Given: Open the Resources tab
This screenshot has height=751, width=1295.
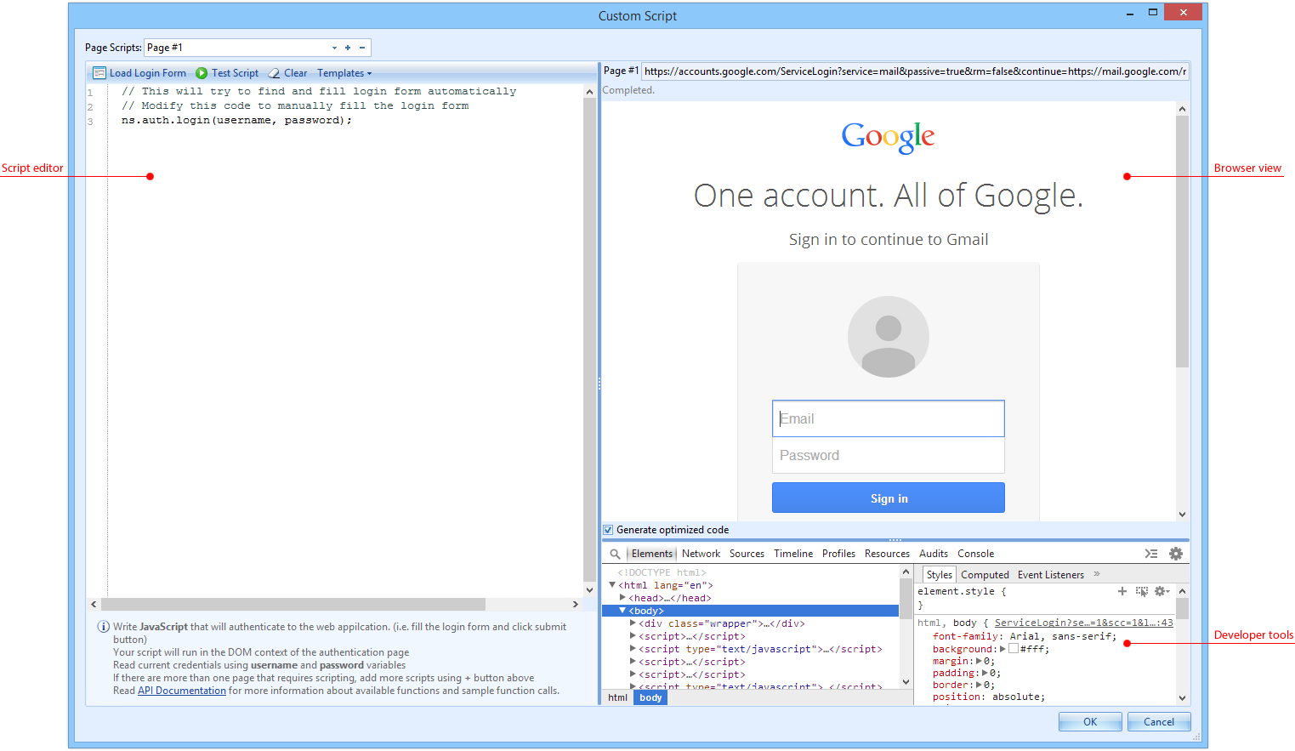Looking at the screenshot, I should pyautogui.click(x=887, y=554).
